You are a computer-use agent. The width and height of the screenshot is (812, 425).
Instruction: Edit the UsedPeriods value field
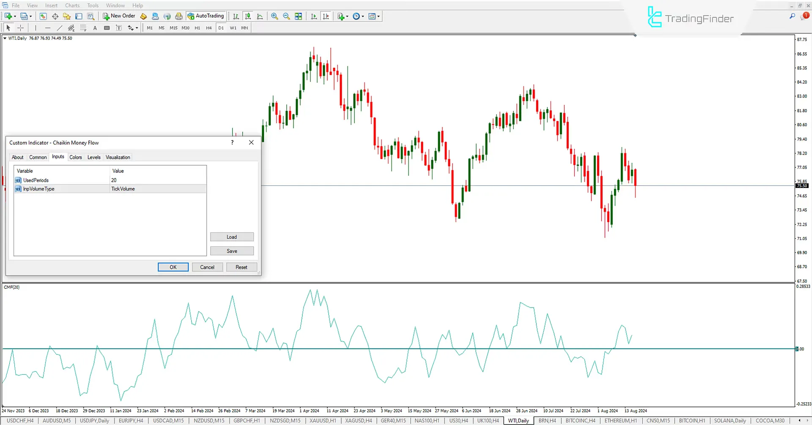point(127,180)
